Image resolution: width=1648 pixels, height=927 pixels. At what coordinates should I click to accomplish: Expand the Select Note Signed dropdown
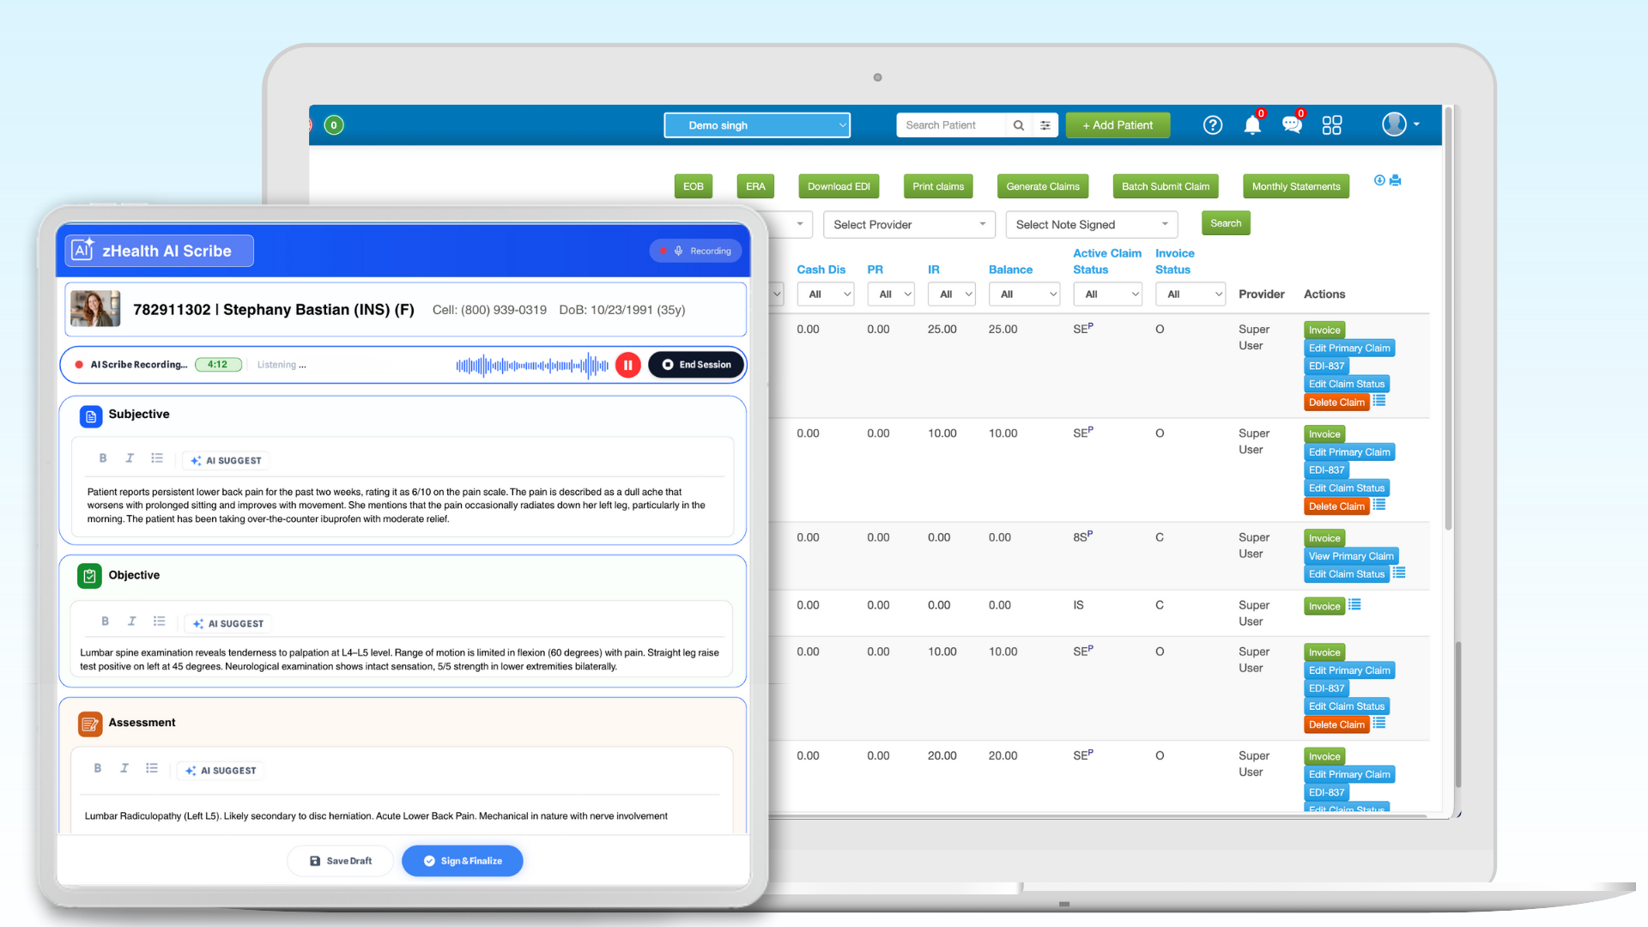point(1091,225)
